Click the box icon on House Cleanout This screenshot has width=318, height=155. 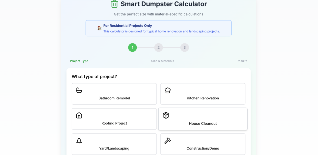[x=166, y=115]
